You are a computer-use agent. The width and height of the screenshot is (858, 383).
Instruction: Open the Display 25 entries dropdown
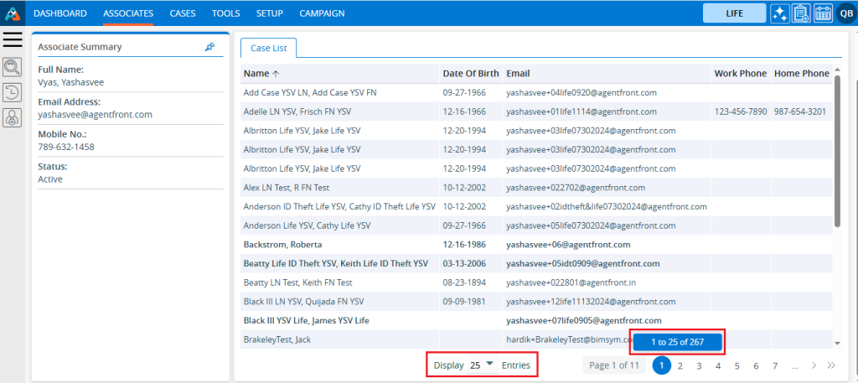pyautogui.click(x=482, y=365)
